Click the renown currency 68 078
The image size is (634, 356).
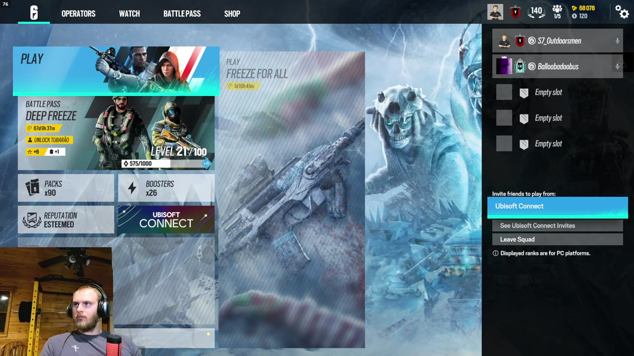[583, 8]
